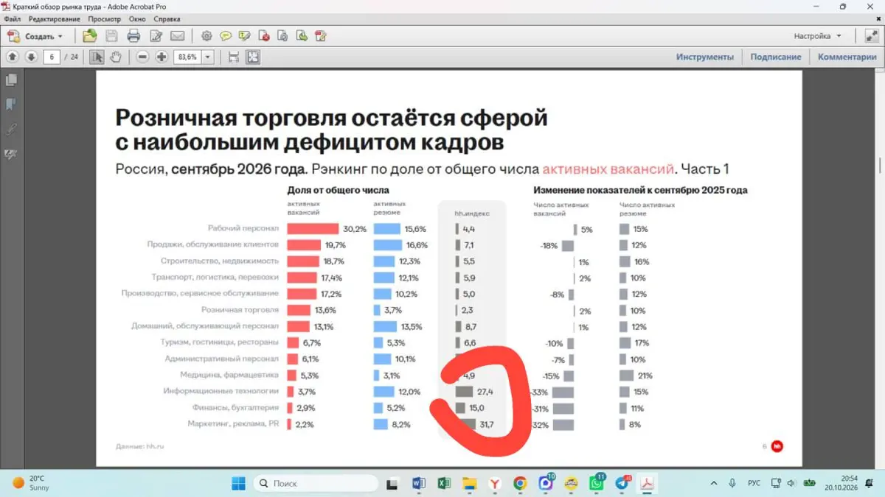Open the Подписание pane

pos(776,57)
